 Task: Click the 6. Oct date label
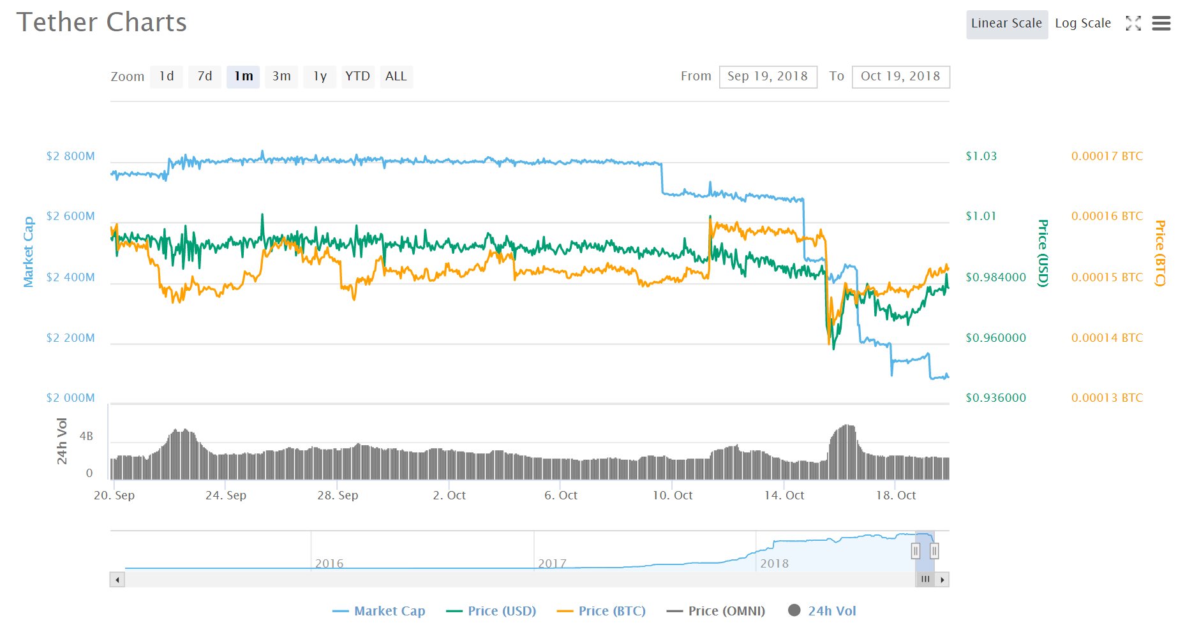pyautogui.click(x=561, y=496)
